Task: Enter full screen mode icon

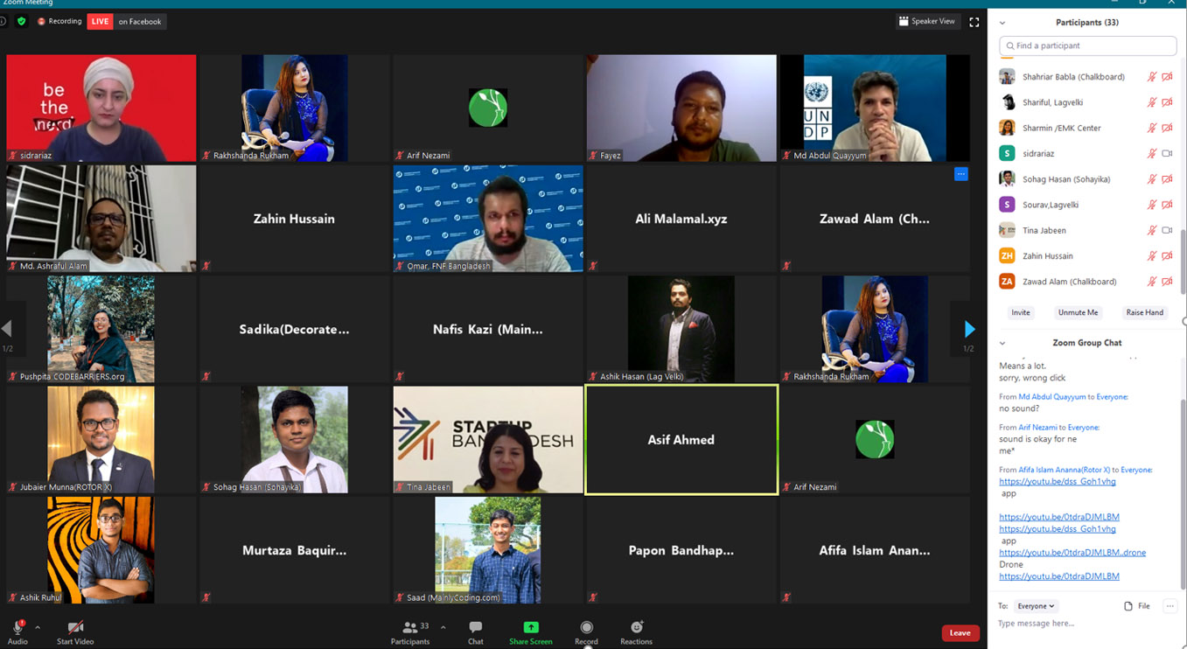Action: point(974,22)
